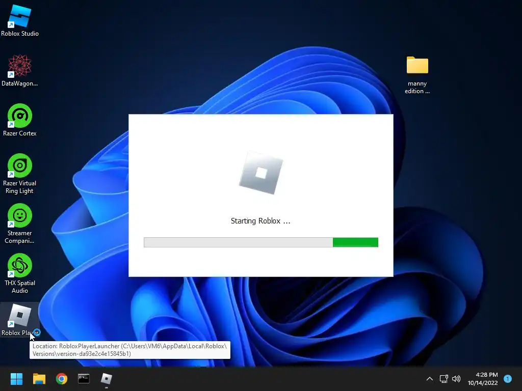Select the DataWagon desktop shortcut
Screen dimensions: 522x391
[x=20, y=70]
